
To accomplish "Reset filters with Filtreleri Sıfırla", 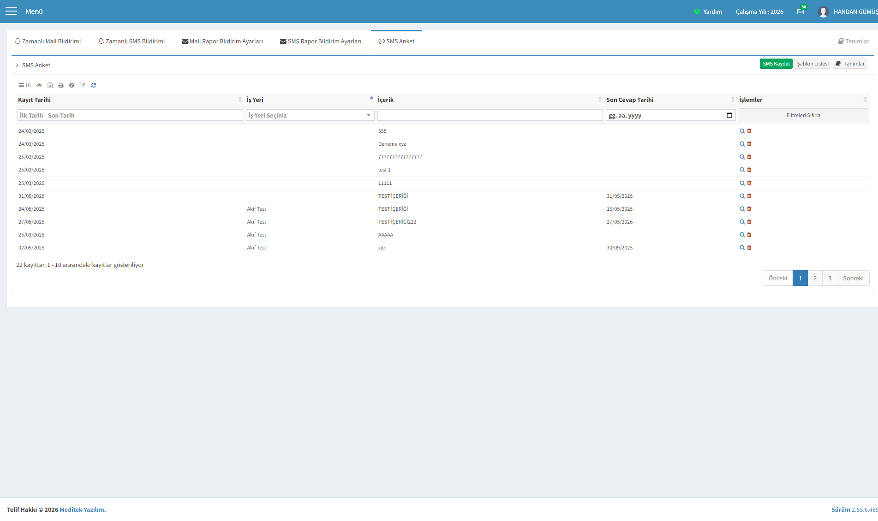I will [x=803, y=115].
